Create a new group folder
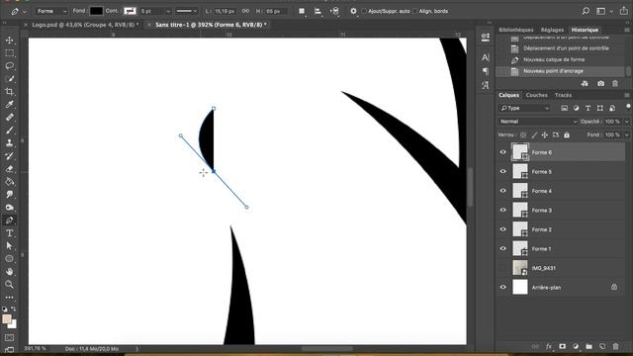 pyautogui.click(x=589, y=346)
